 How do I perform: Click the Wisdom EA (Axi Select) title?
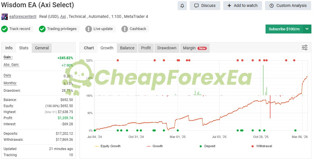pos(37,5)
